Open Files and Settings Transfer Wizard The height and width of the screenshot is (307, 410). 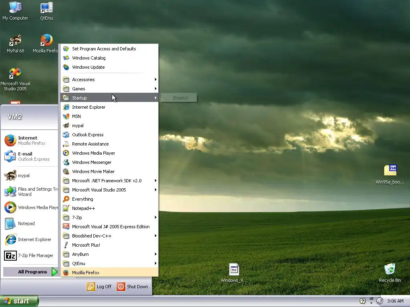click(x=30, y=191)
